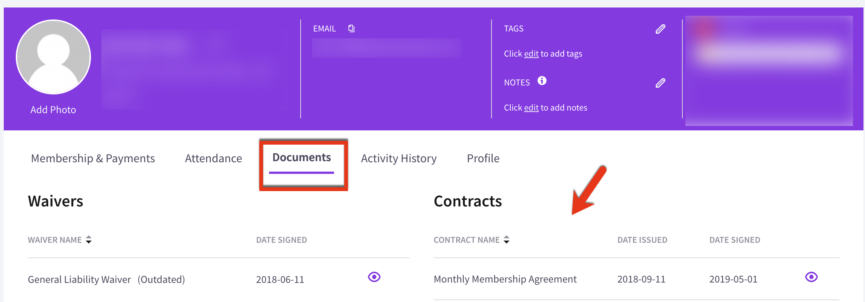This screenshot has height=302, width=865.
Task: Open the Profile tab
Action: [483, 158]
